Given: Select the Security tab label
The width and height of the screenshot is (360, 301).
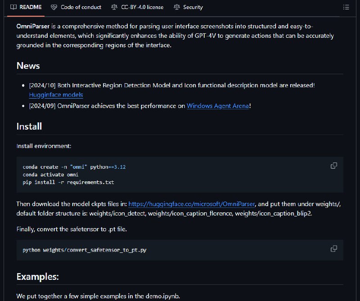Looking at the screenshot, I should click(x=193, y=7).
